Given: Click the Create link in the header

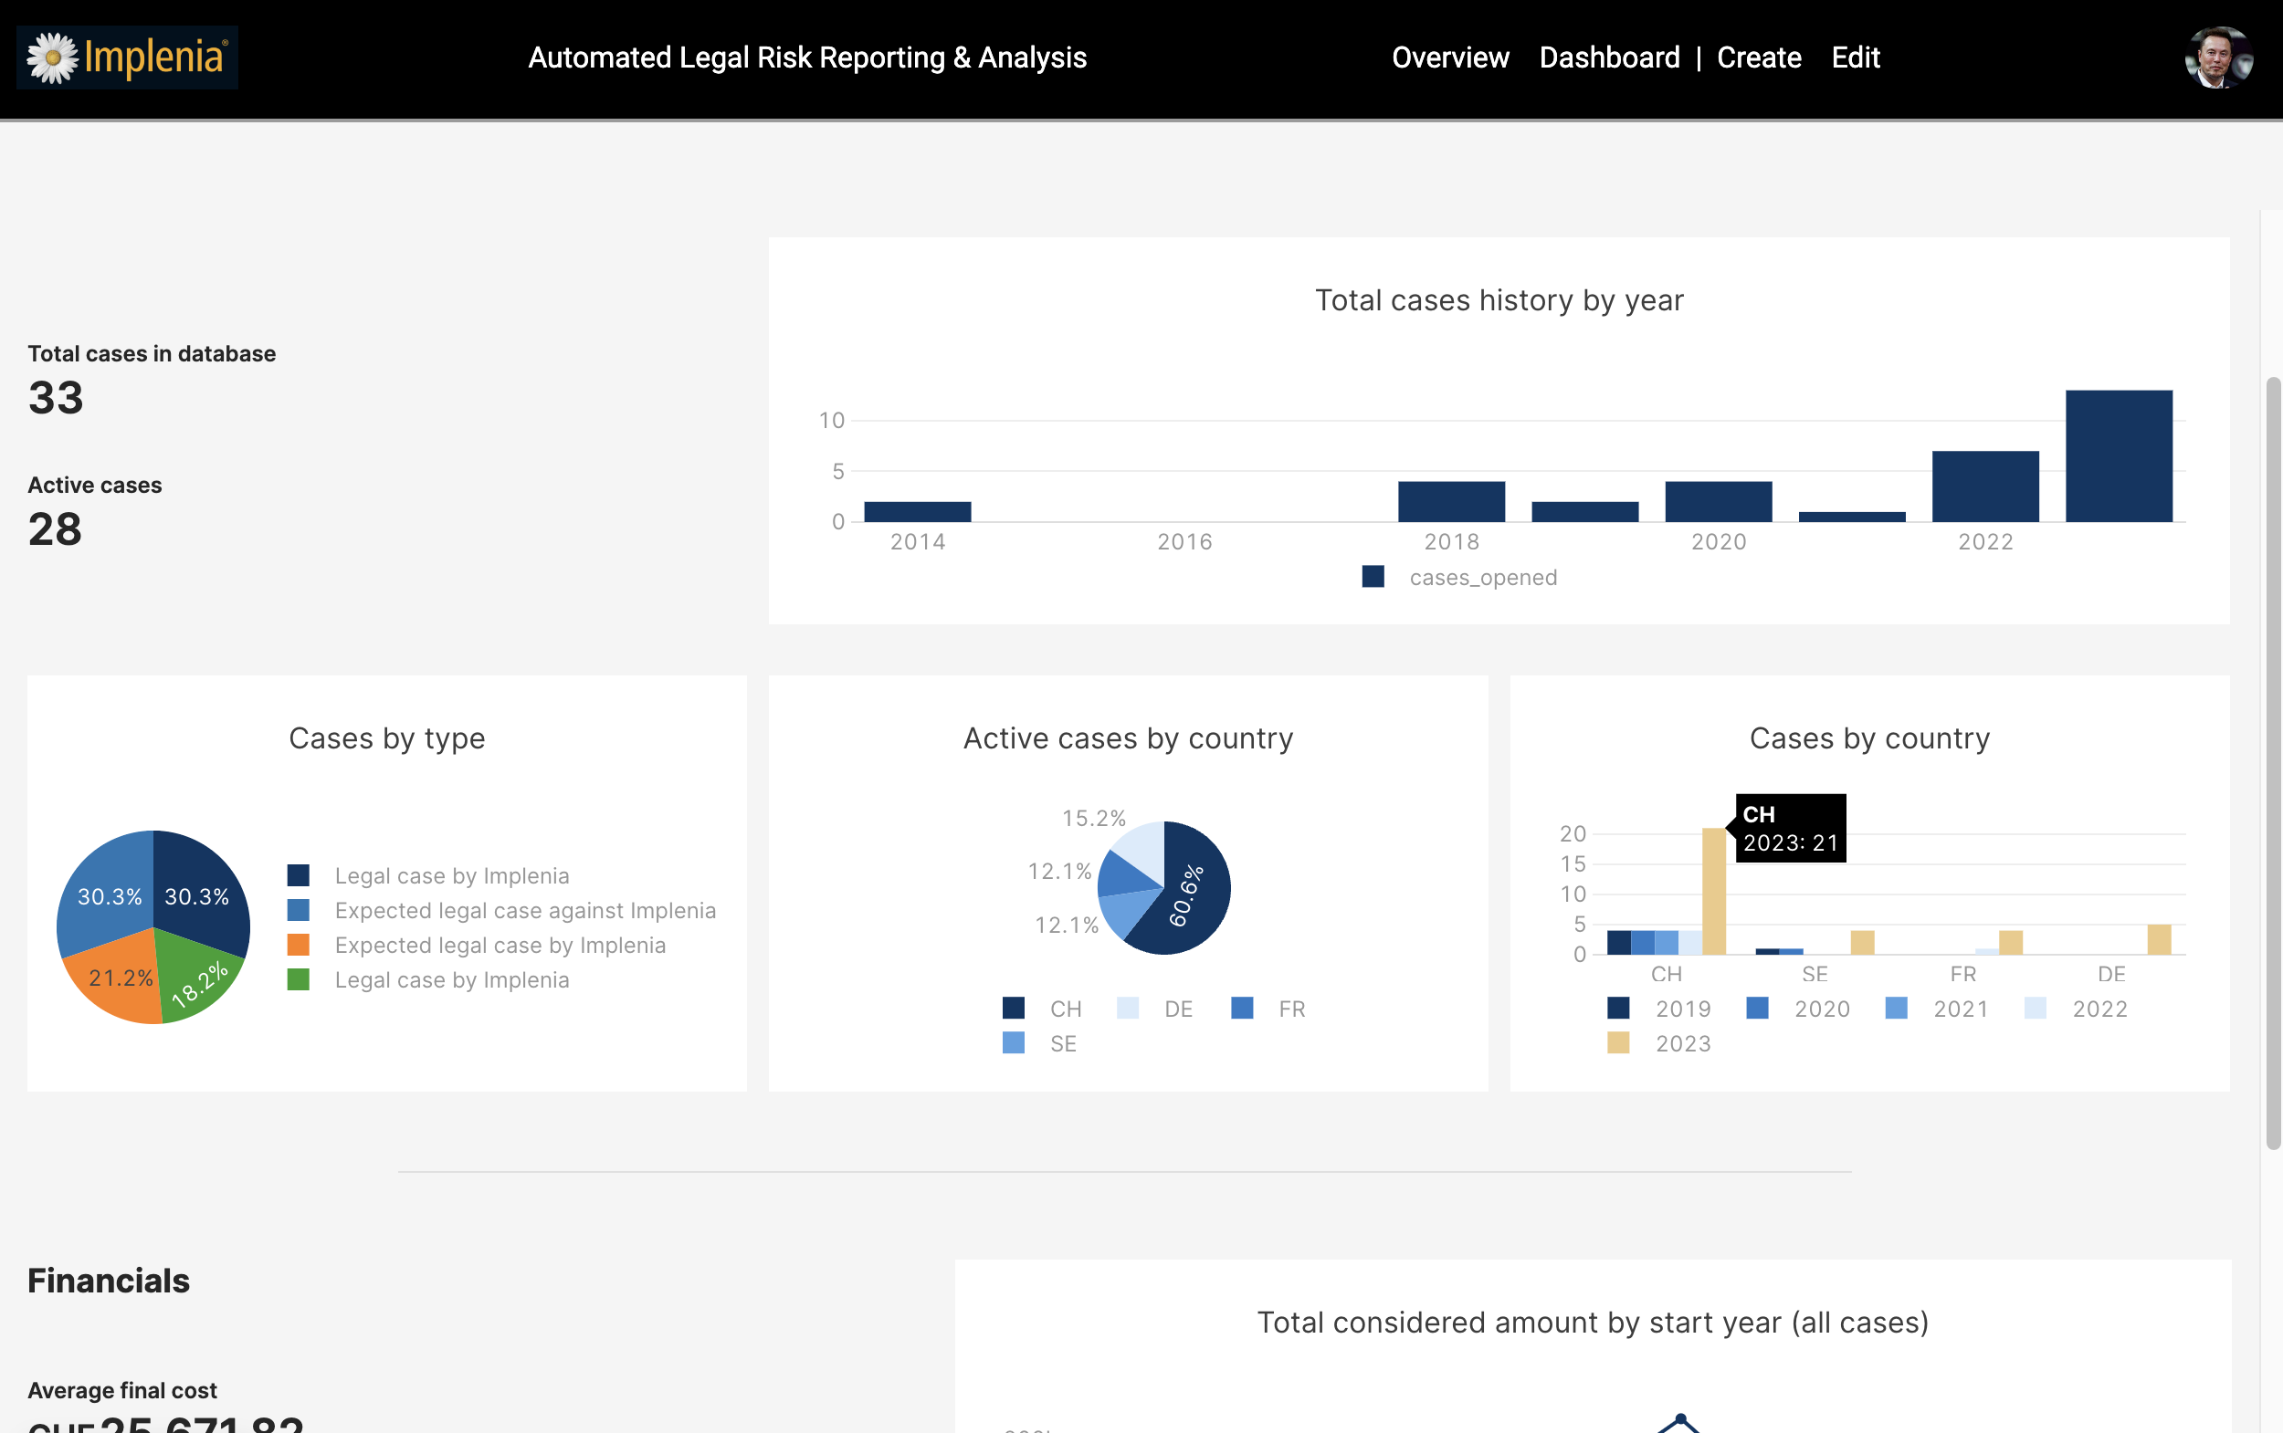Looking at the screenshot, I should point(1758,58).
